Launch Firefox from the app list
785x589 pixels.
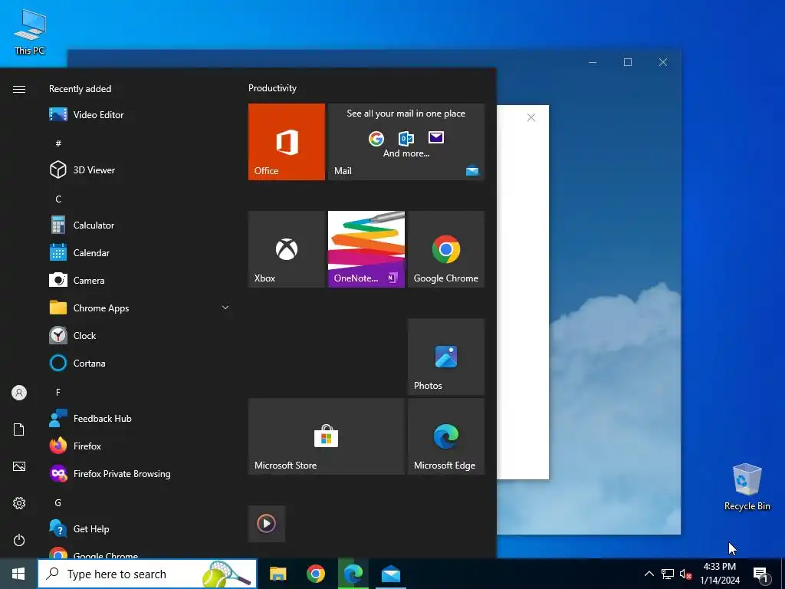coord(139,446)
